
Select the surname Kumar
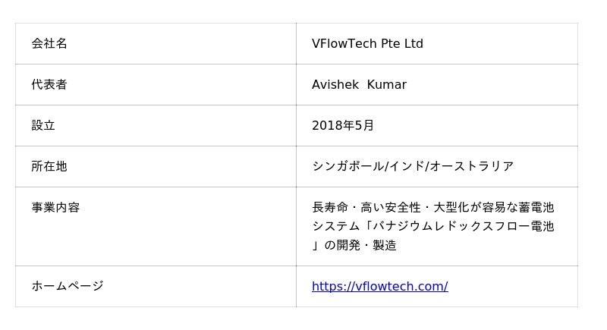tap(387, 84)
